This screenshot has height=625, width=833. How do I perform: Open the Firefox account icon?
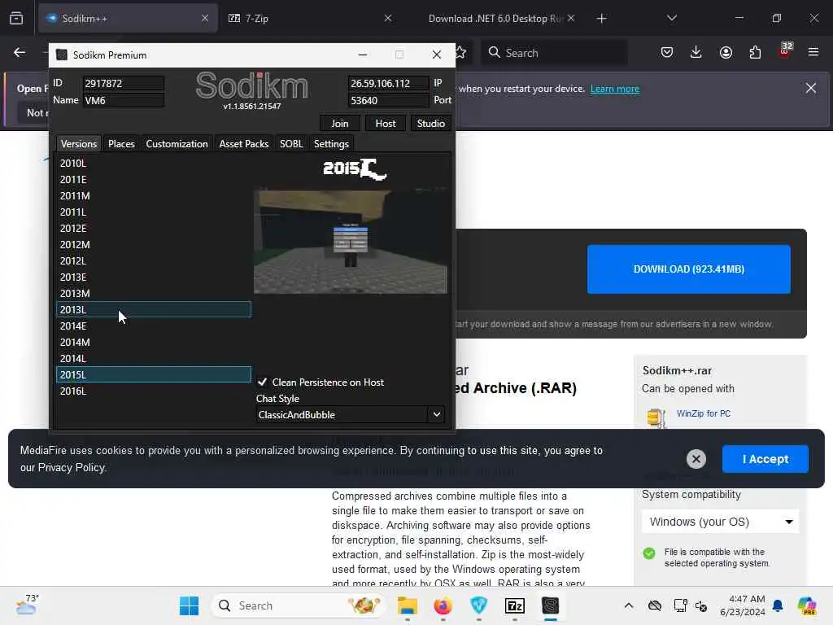726,52
